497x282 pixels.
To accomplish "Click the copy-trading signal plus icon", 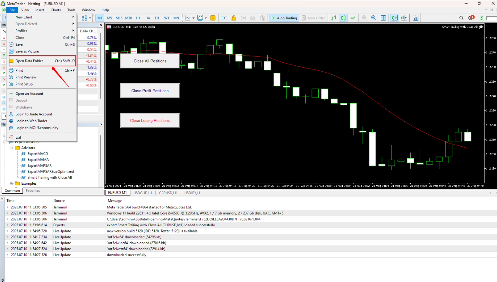I will click(x=262, y=18).
